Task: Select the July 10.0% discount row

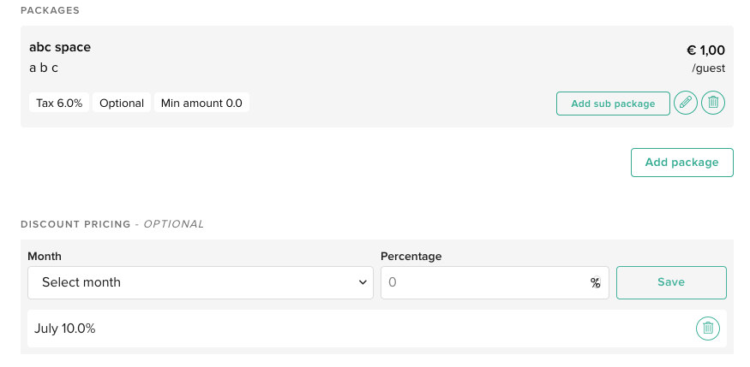Action: [x=377, y=329]
